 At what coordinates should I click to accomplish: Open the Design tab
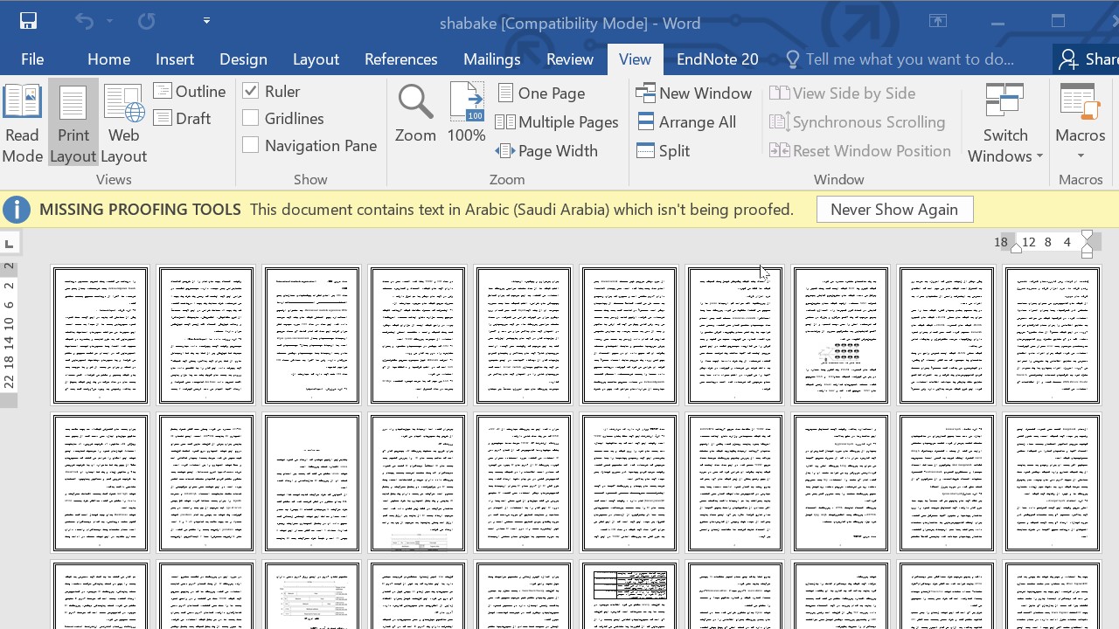coord(243,59)
